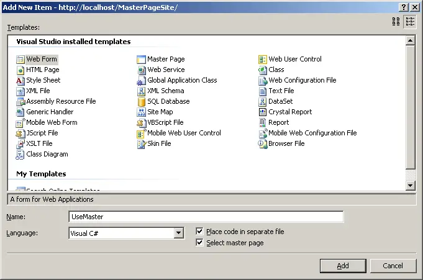
Task: Click templates list scroll down arrow
Action: 410,185
